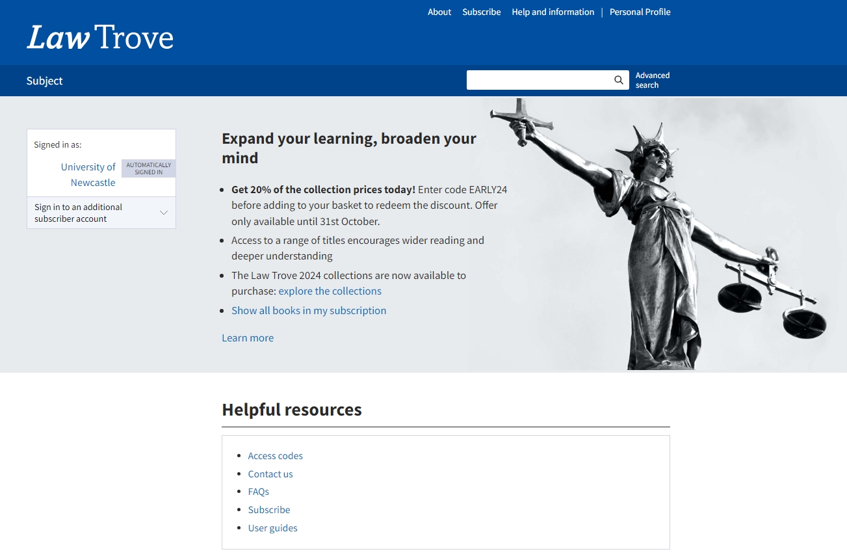This screenshot has width=847, height=558.
Task: Open the Personal Profile page
Action: [640, 12]
